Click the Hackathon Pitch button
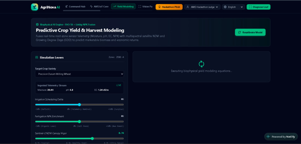This screenshot has height=144, width=301. coord(169,7)
